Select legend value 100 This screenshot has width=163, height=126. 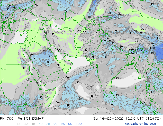pos(79,124)
